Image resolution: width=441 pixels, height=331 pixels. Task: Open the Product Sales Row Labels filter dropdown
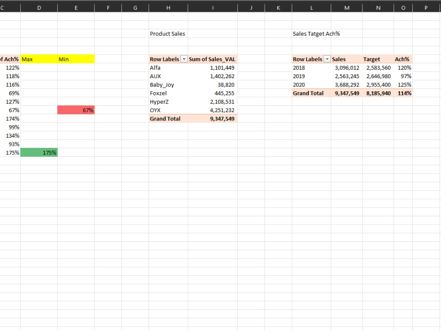(183, 59)
